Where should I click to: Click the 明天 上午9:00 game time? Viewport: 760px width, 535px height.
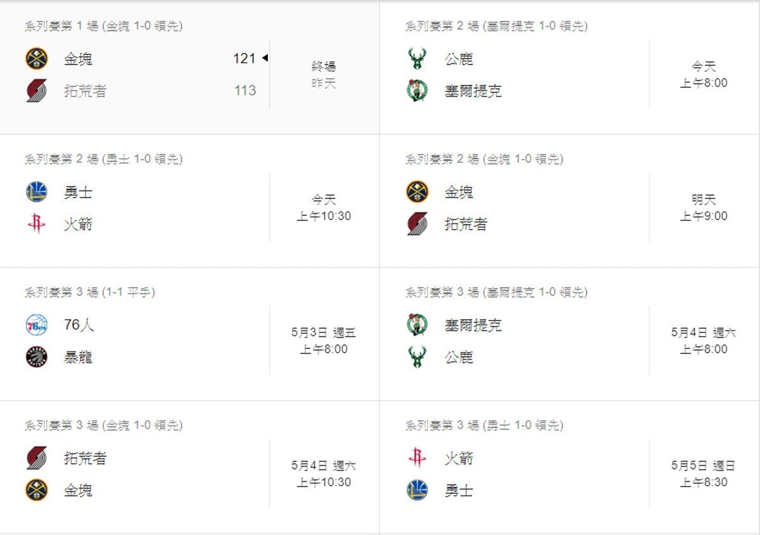pos(704,208)
